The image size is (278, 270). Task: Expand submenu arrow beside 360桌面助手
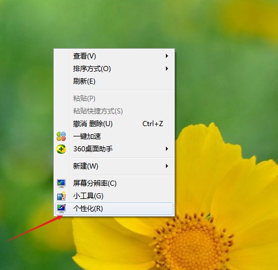(x=167, y=149)
